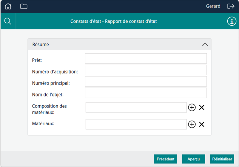Collapse the Résumé section chevron
The image size is (239, 167).
(x=205, y=44)
